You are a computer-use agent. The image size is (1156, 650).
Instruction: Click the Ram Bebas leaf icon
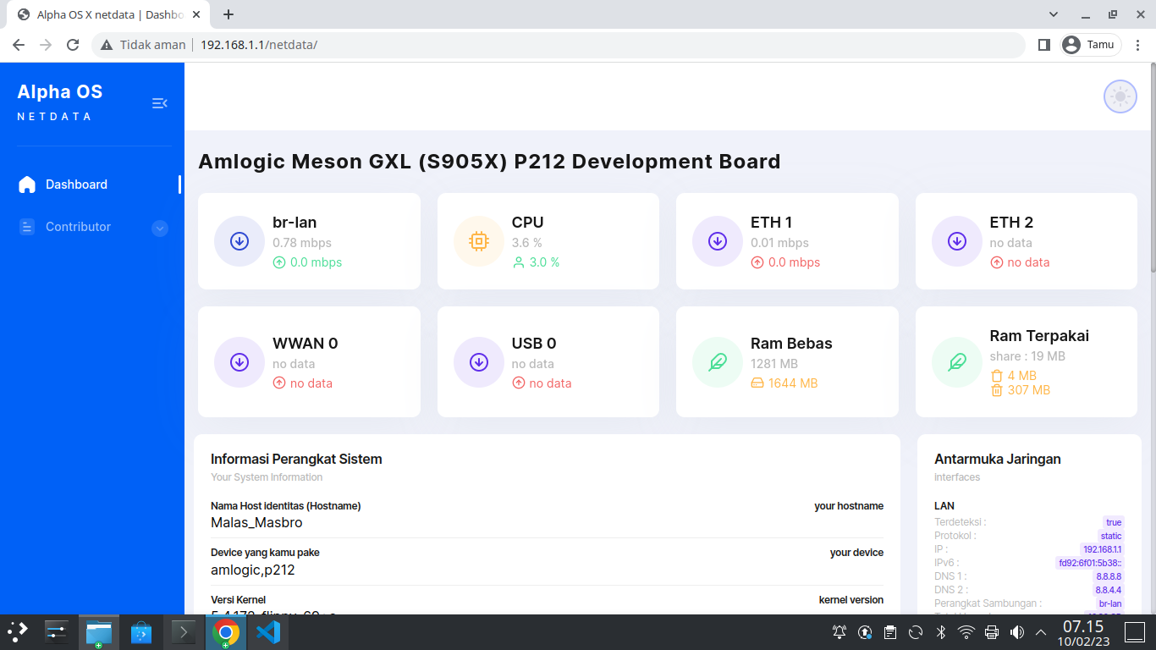pos(718,362)
